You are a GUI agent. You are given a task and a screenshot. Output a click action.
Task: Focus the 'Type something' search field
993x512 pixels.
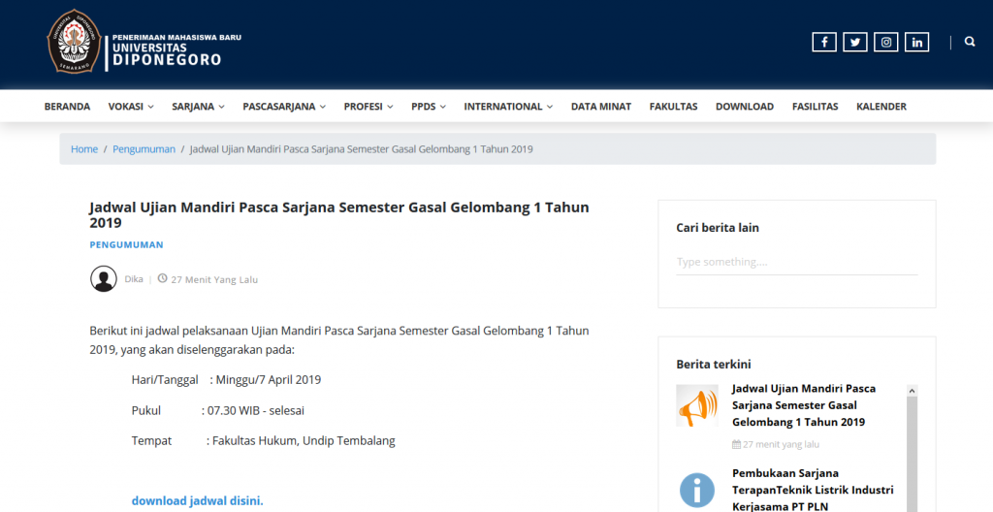tap(796, 262)
